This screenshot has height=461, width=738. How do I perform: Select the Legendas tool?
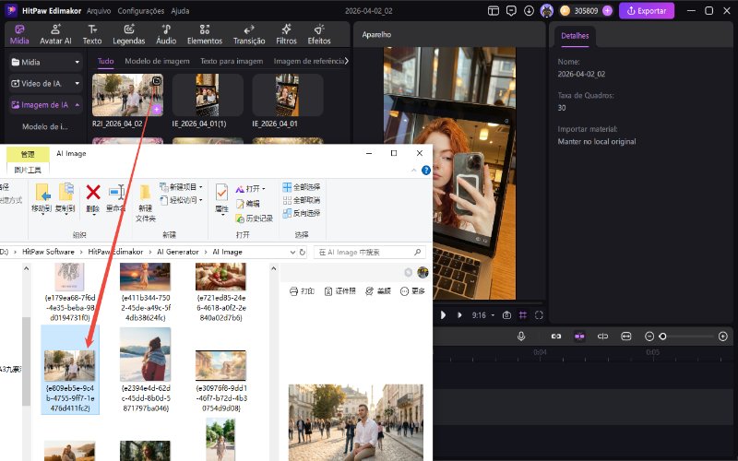[x=129, y=35]
